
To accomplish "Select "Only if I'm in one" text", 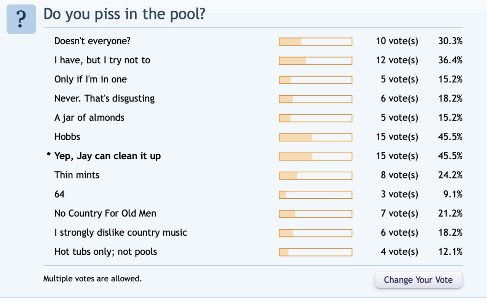I will [x=91, y=79].
